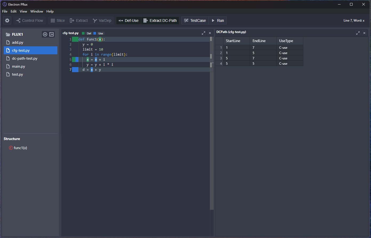Click the 'Line 7, Word: x' status text
Viewport: 371px width, 238px height.
click(x=354, y=20)
